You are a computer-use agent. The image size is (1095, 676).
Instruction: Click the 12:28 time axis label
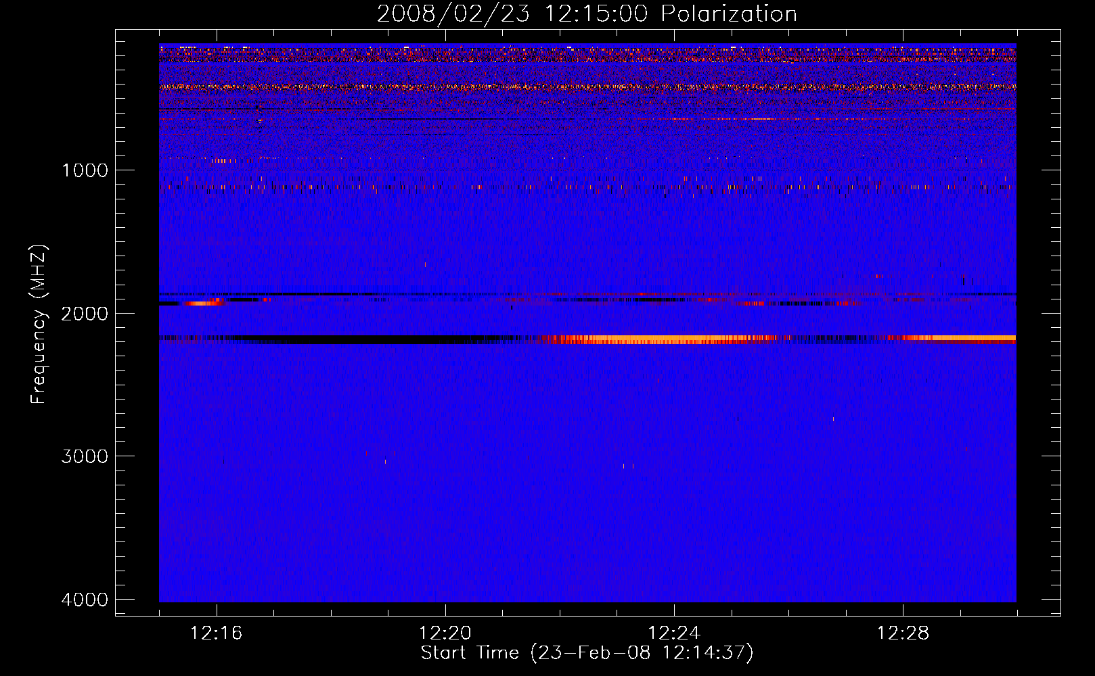903,633
